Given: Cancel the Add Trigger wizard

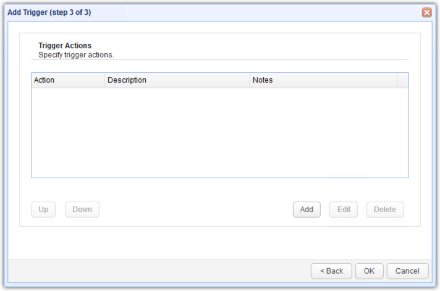Looking at the screenshot, I should click(x=407, y=271).
